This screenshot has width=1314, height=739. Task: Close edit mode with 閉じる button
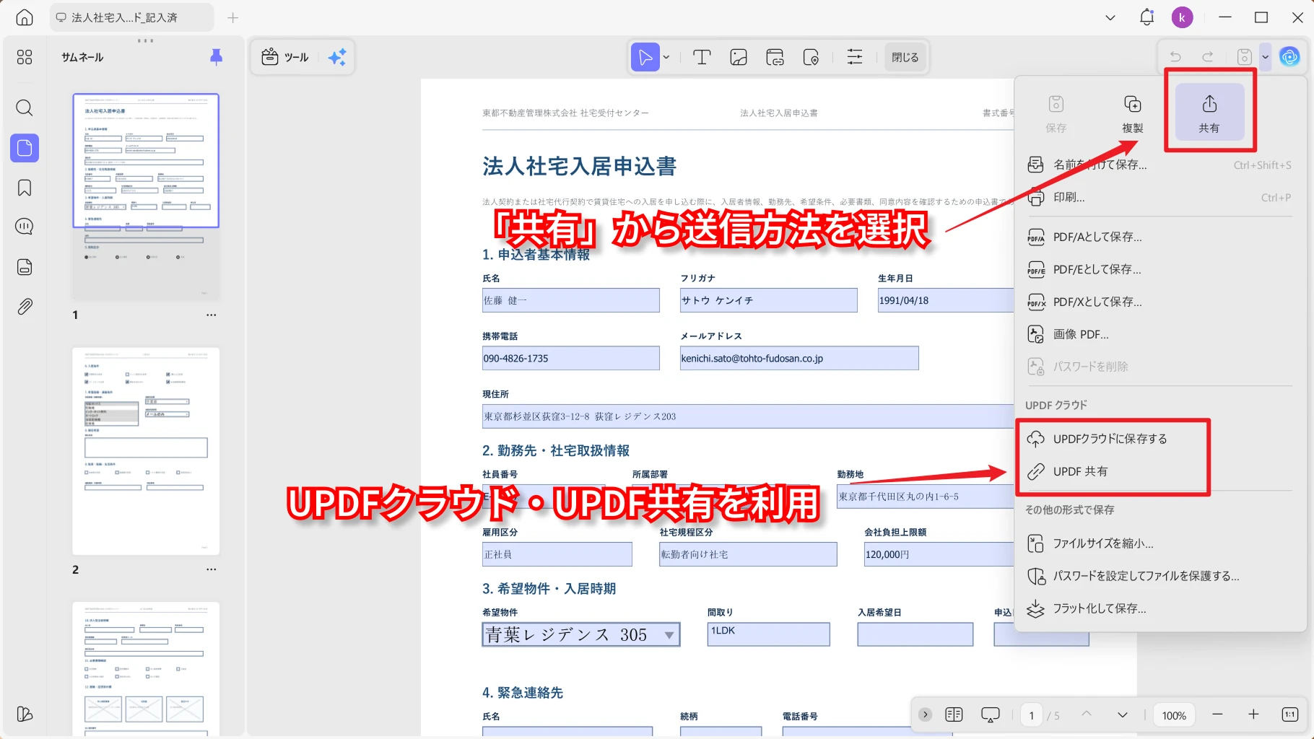tap(905, 57)
